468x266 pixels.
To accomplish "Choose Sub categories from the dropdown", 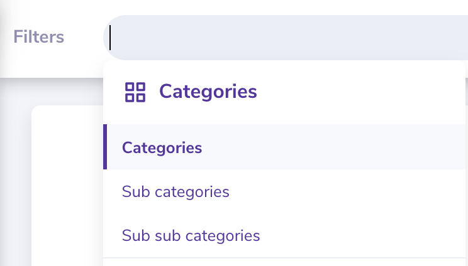I will pos(284,191).
